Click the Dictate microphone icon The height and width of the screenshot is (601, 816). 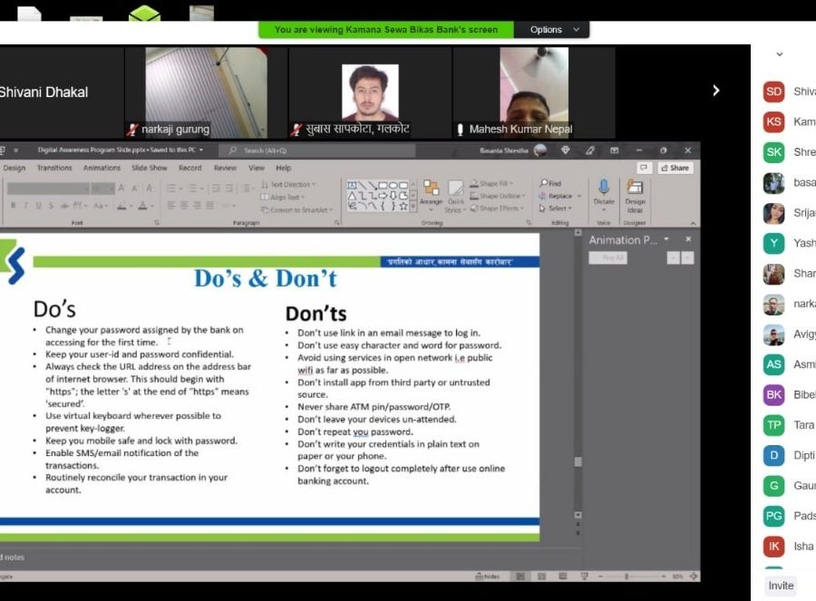tap(603, 189)
